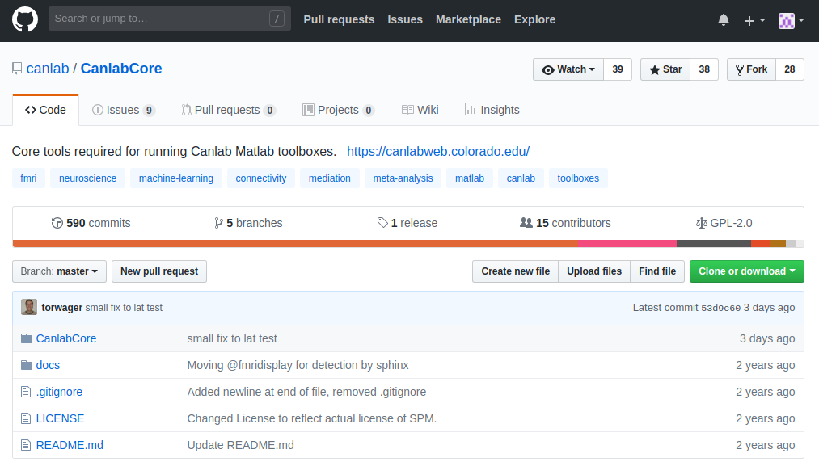Click Upload files

click(594, 271)
